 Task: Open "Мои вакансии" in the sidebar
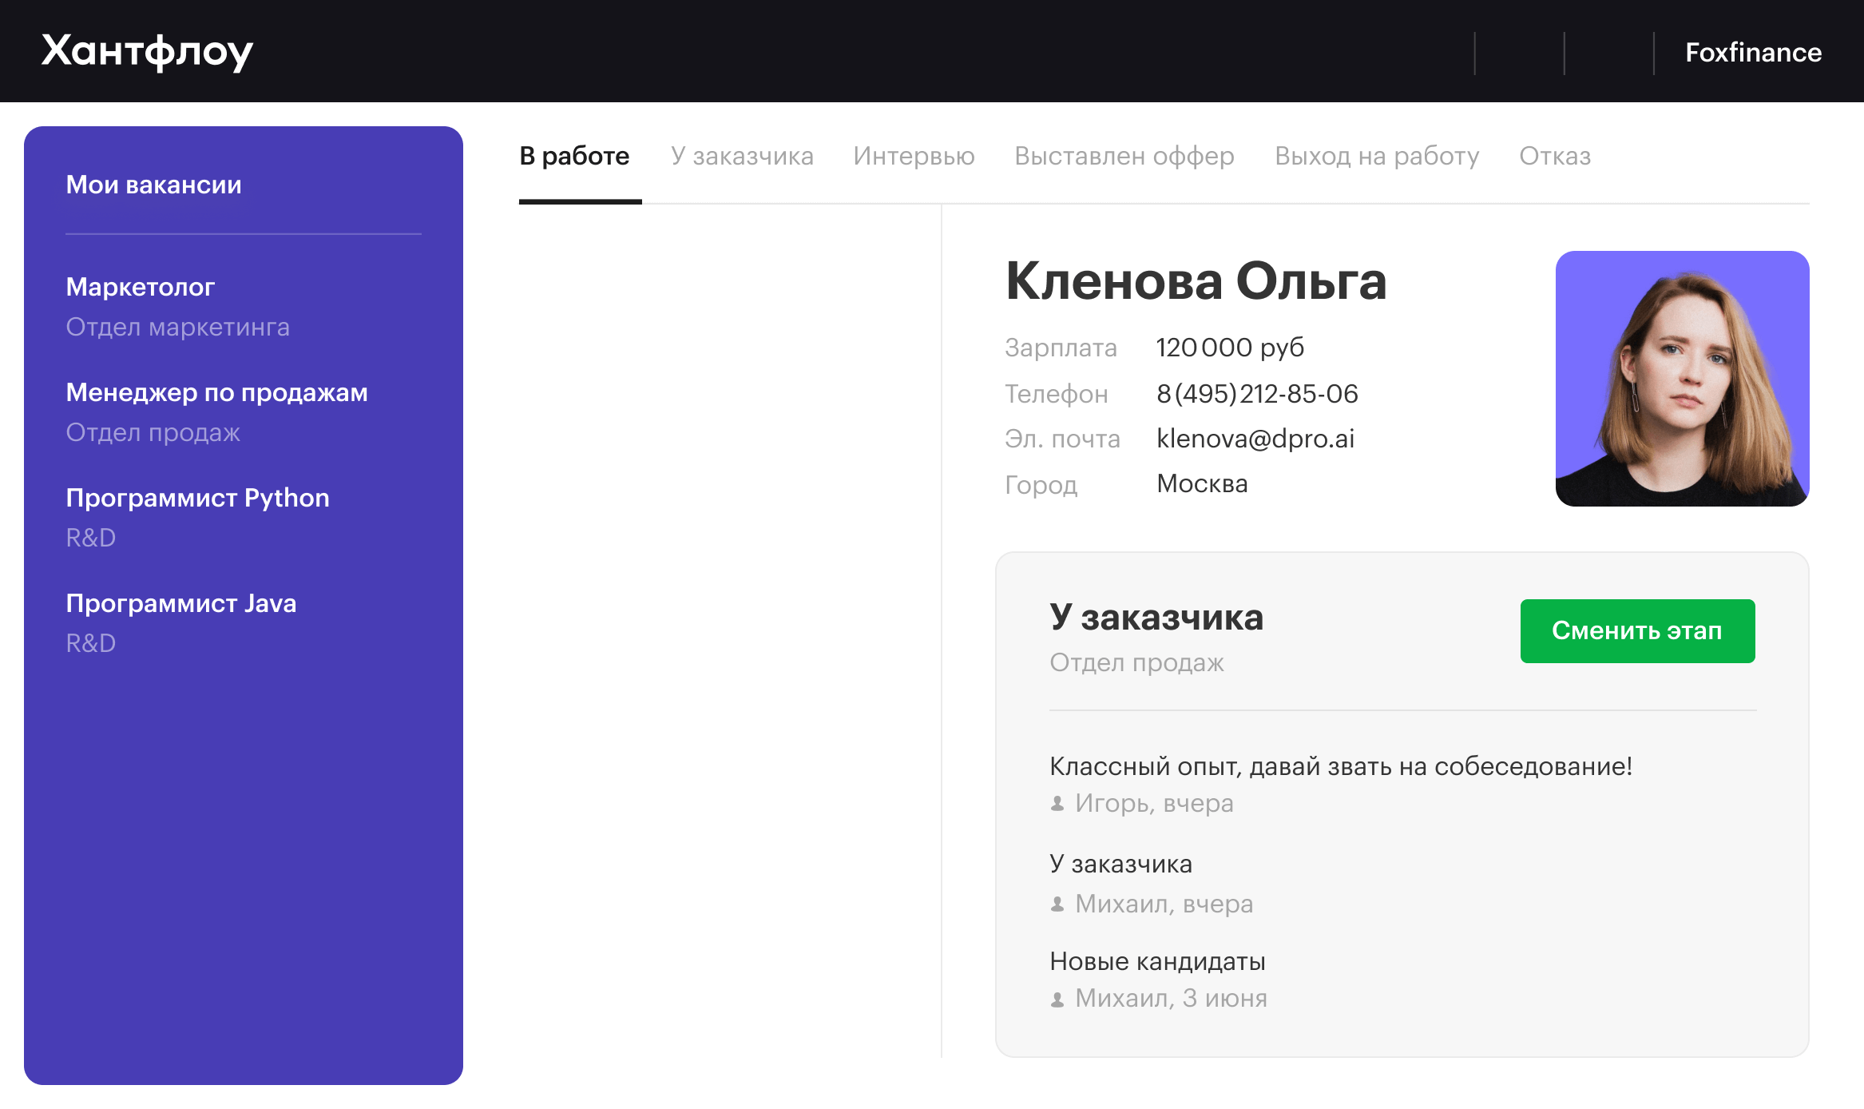[x=153, y=184]
